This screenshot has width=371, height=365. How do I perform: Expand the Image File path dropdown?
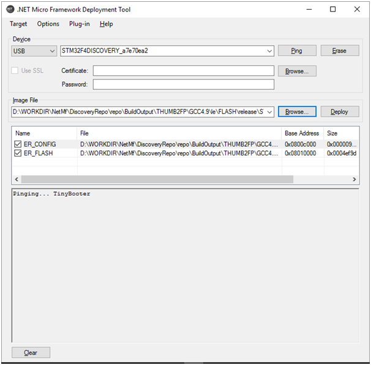point(269,112)
